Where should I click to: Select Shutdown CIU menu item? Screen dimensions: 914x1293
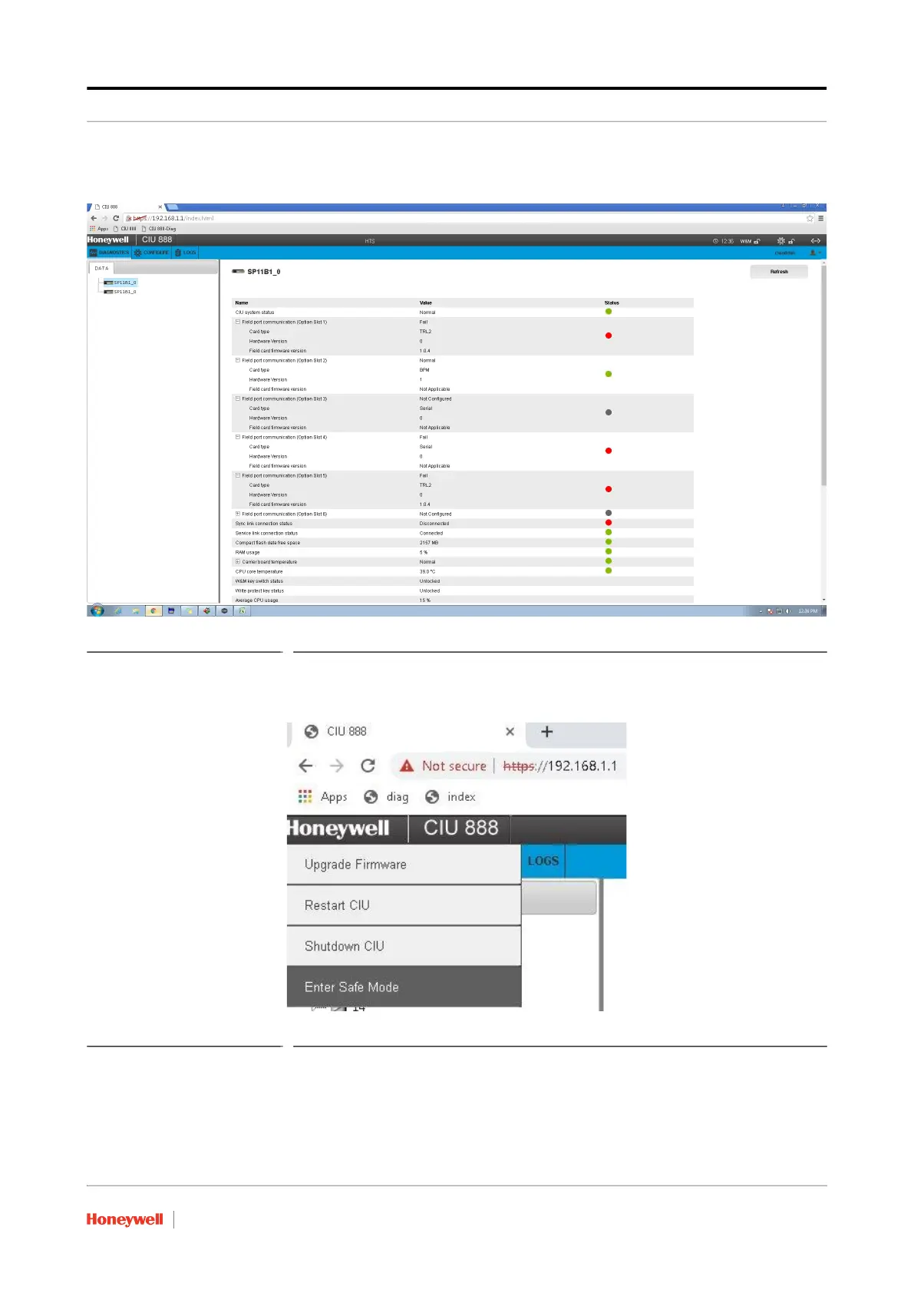[x=404, y=946]
